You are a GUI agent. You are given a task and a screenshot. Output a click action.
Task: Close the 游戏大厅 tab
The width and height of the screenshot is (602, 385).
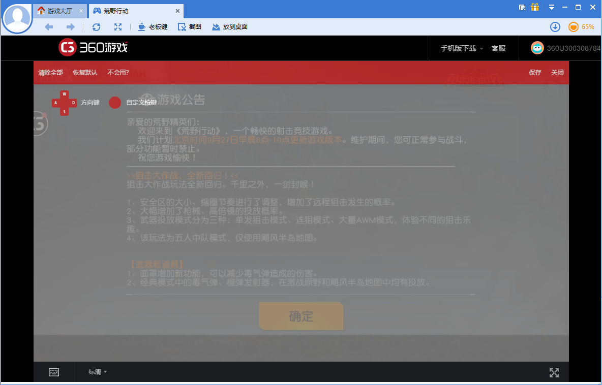(x=81, y=11)
